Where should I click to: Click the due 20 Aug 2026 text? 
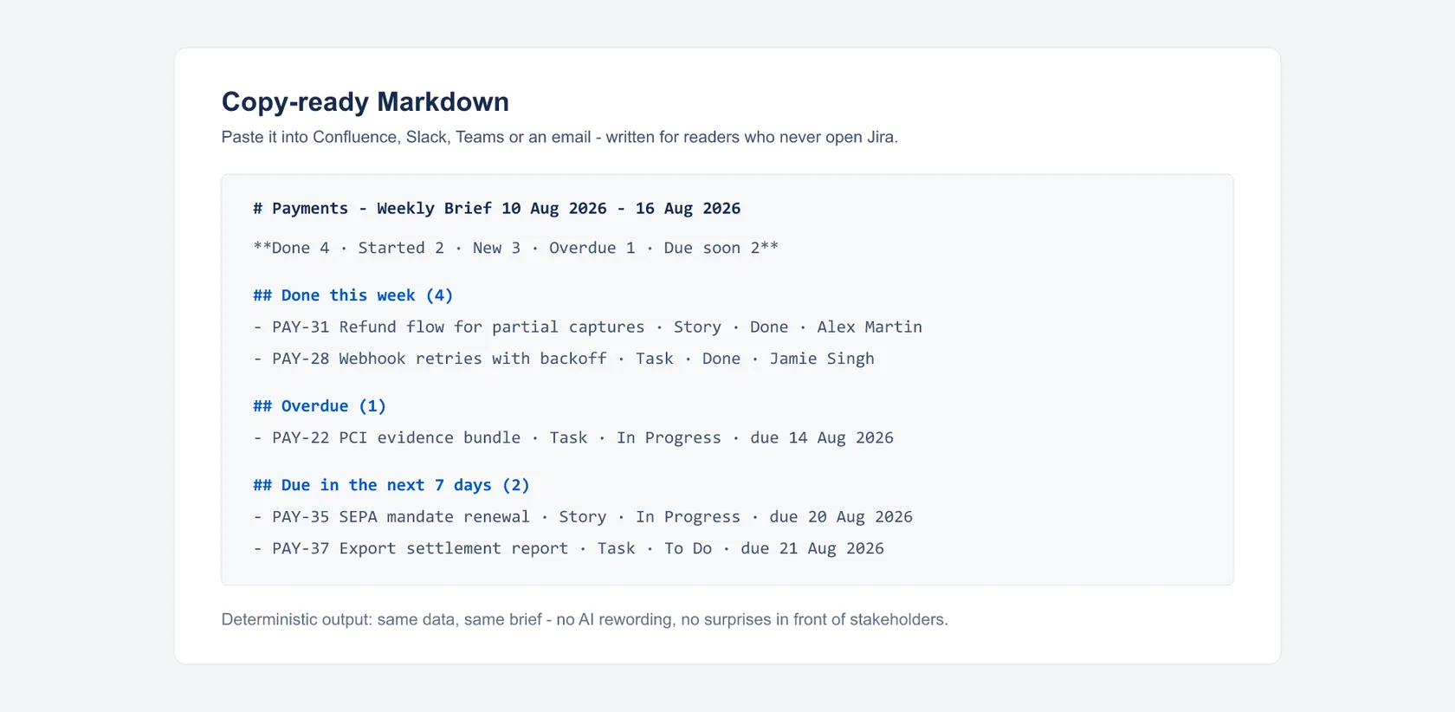tap(841, 517)
